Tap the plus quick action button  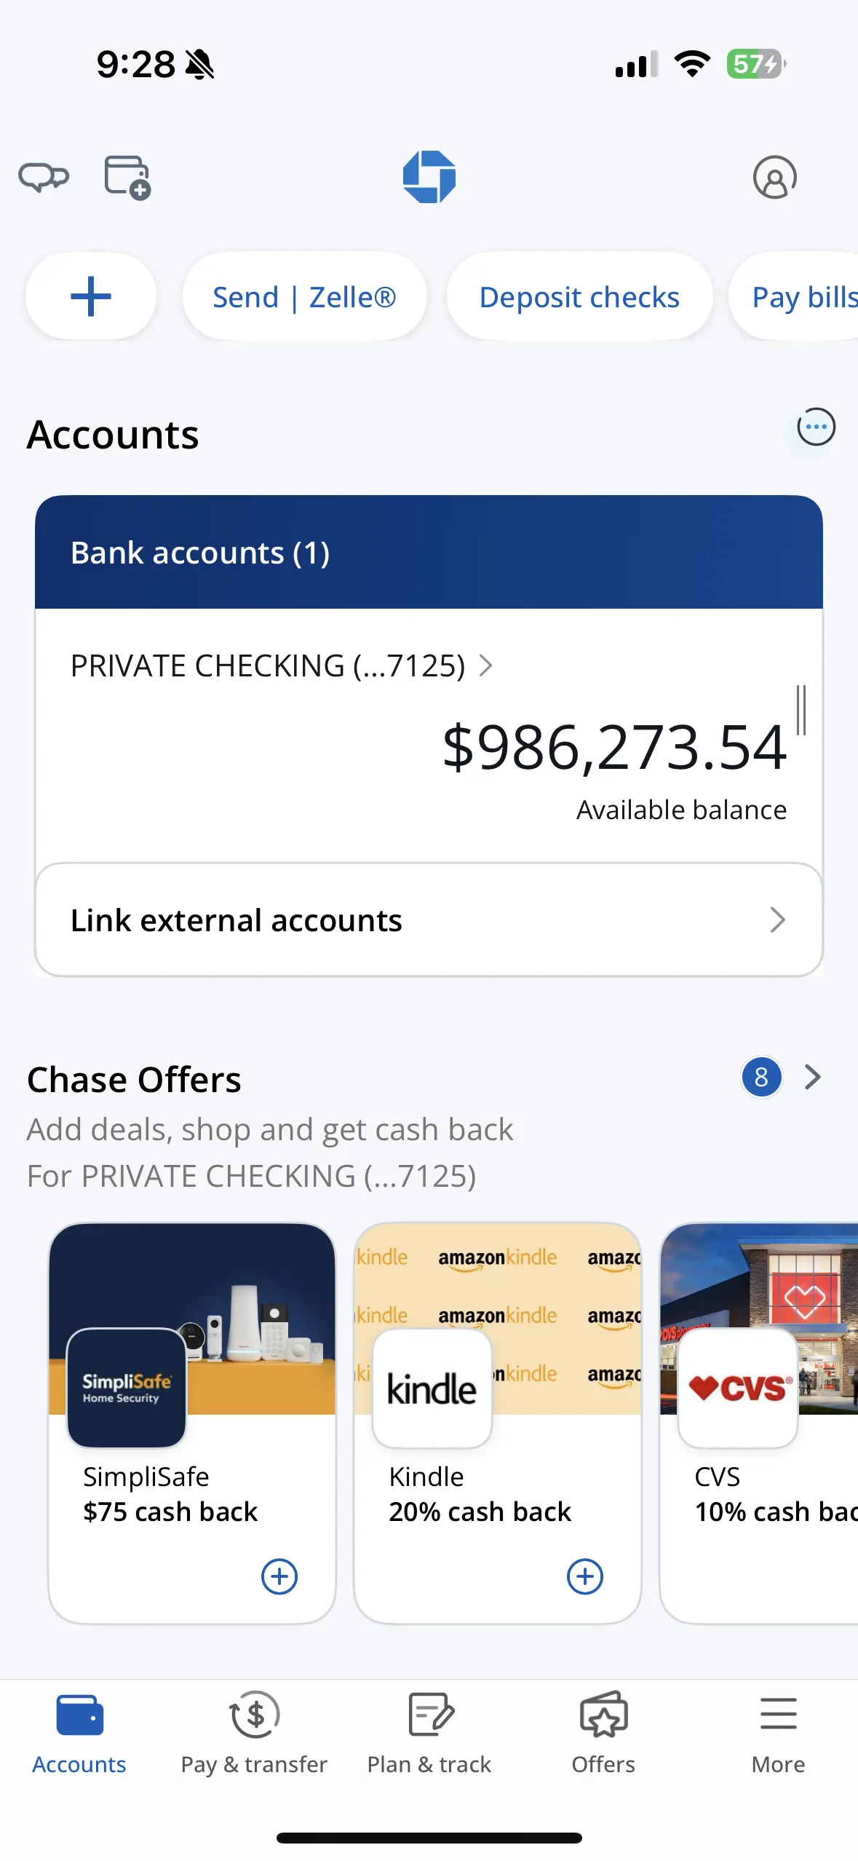(x=91, y=296)
